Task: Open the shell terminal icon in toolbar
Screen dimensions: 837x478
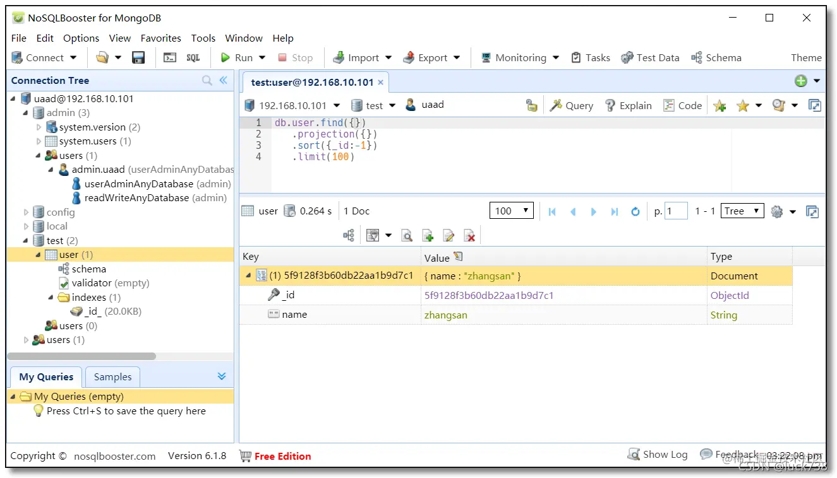Action: (x=170, y=57)
